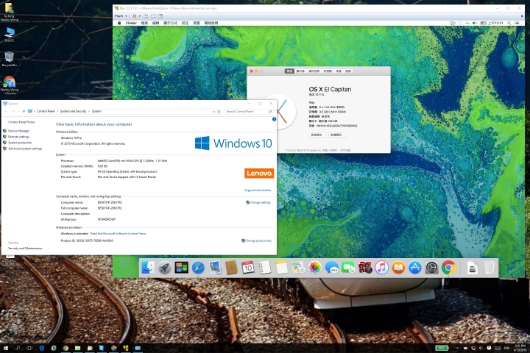
Task: Open the Photos app in the dock
Action: pyautogui.click(x=315, y=268)
